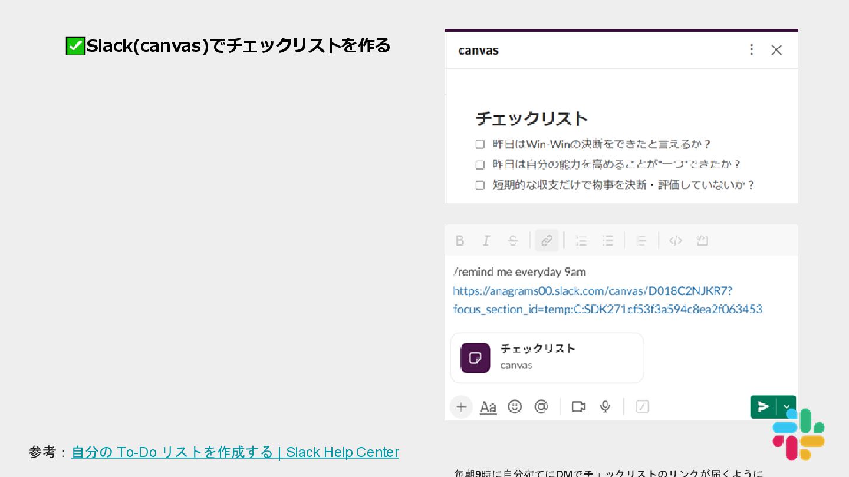Click the insert link icon
The height and width of the screenshot is (477, 849).
547,240
